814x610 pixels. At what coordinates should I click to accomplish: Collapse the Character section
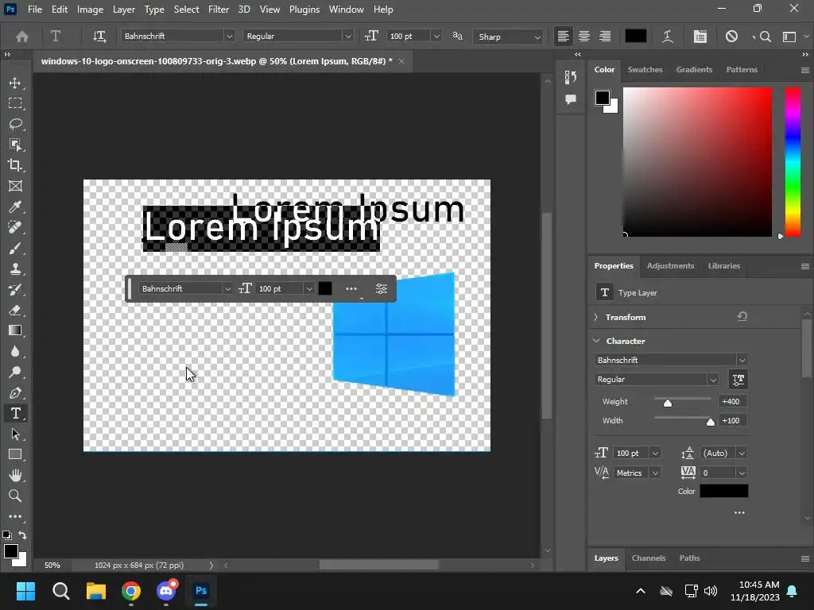pyautogui.click(x=596, y=341)
